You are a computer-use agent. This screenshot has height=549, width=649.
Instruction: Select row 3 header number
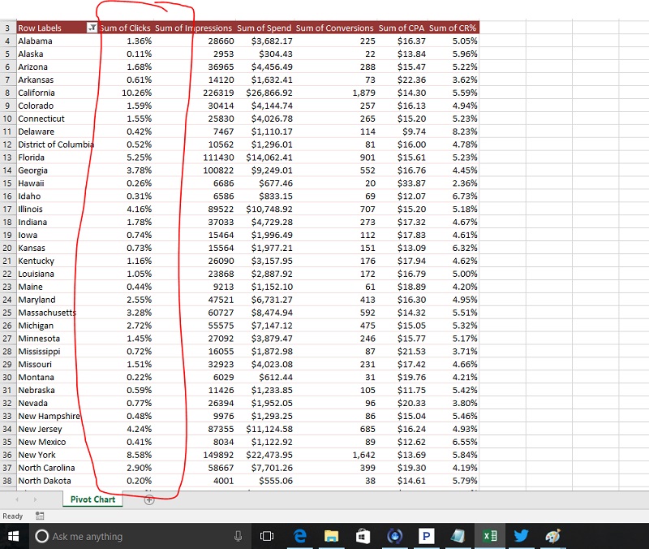(7, 28)
